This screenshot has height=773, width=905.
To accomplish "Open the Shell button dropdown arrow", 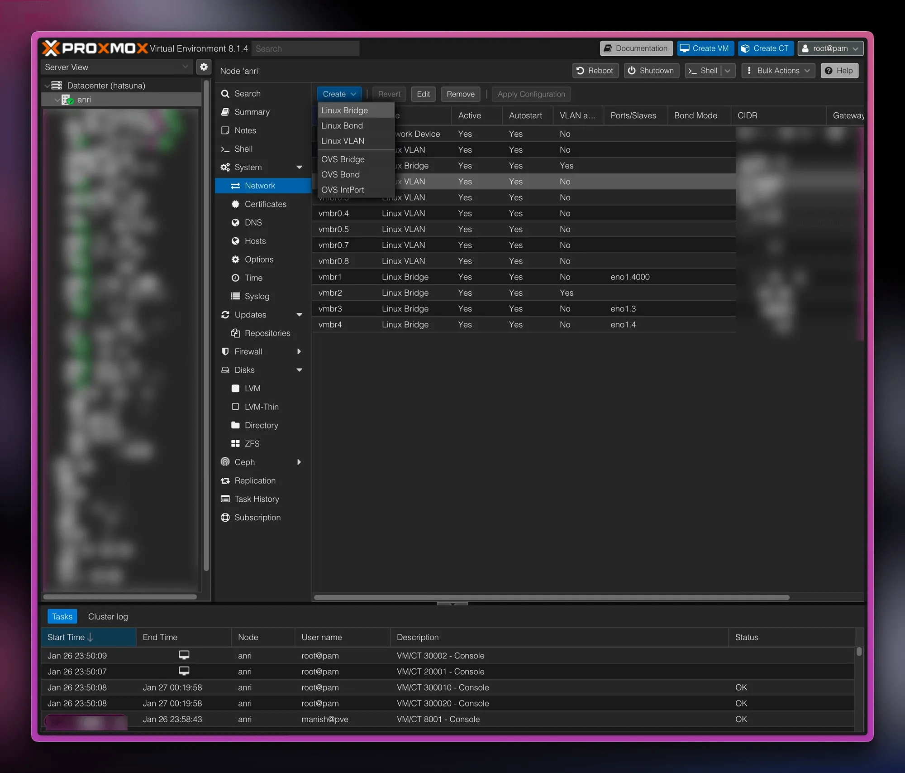I will (x=728, y=71).
